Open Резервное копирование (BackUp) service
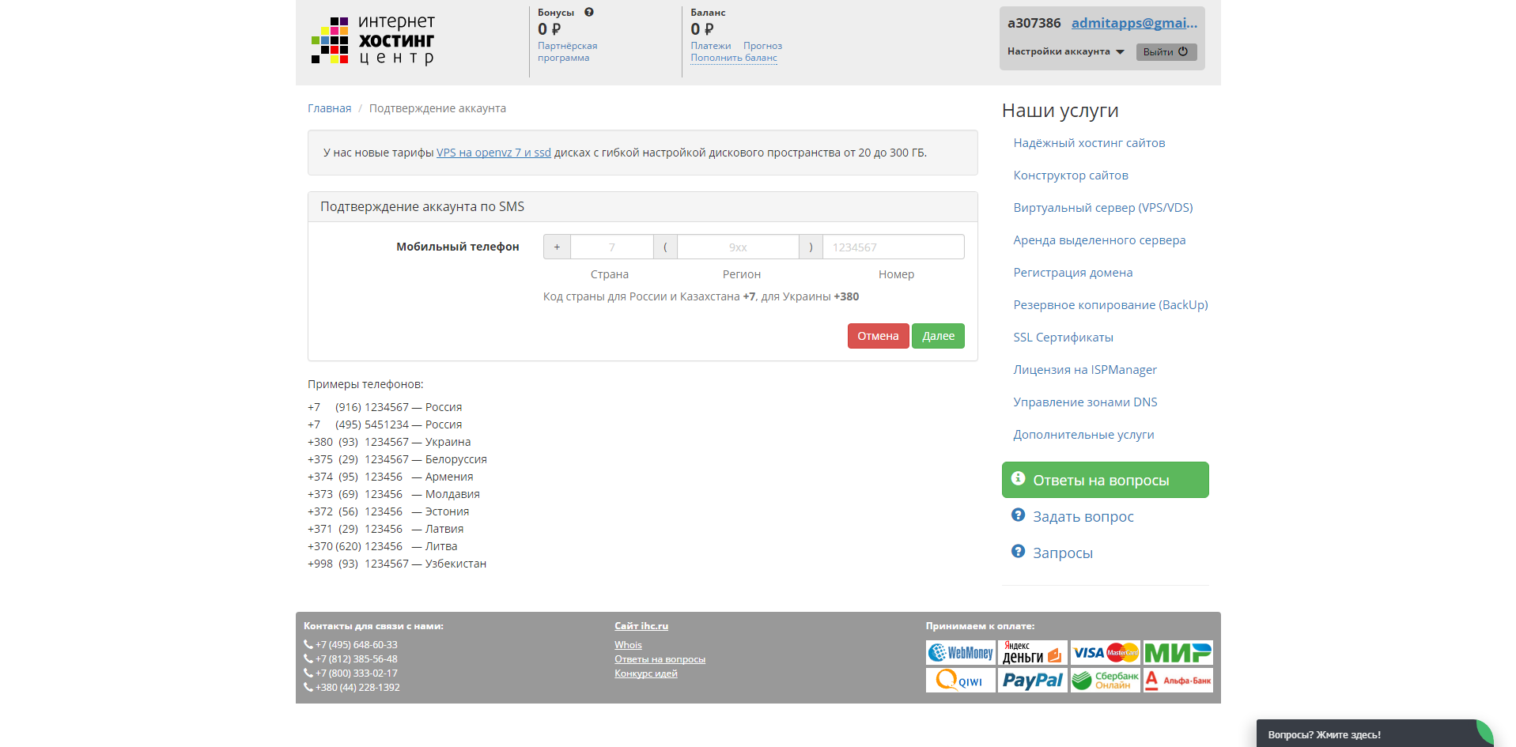 (1110, 305)
